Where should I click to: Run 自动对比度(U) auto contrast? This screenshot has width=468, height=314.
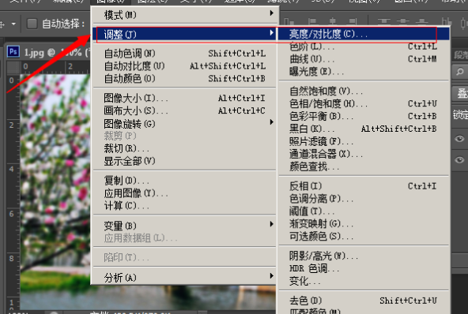pos(185,66)
